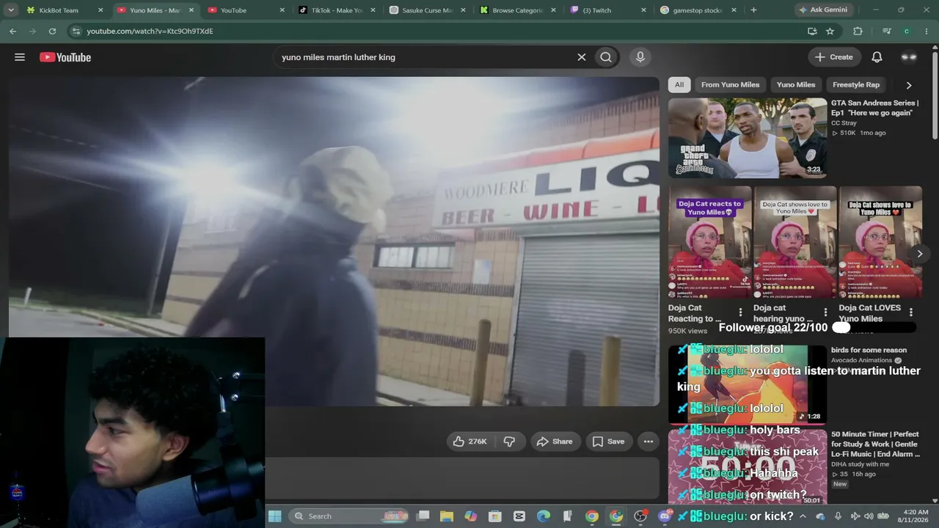Open volume settings in the system tray

pyautogui.click(x=869, y=516)
